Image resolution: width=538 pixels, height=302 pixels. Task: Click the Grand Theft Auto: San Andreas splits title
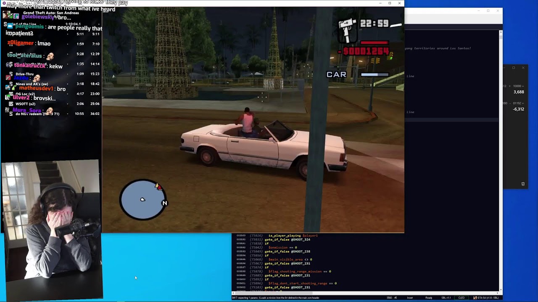[51, 13]
